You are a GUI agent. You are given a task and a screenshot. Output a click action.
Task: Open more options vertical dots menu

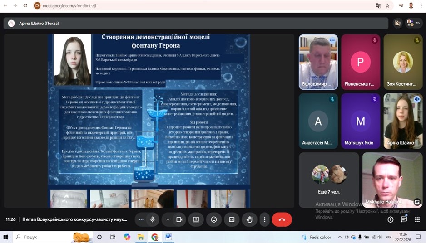pos(264,219)
